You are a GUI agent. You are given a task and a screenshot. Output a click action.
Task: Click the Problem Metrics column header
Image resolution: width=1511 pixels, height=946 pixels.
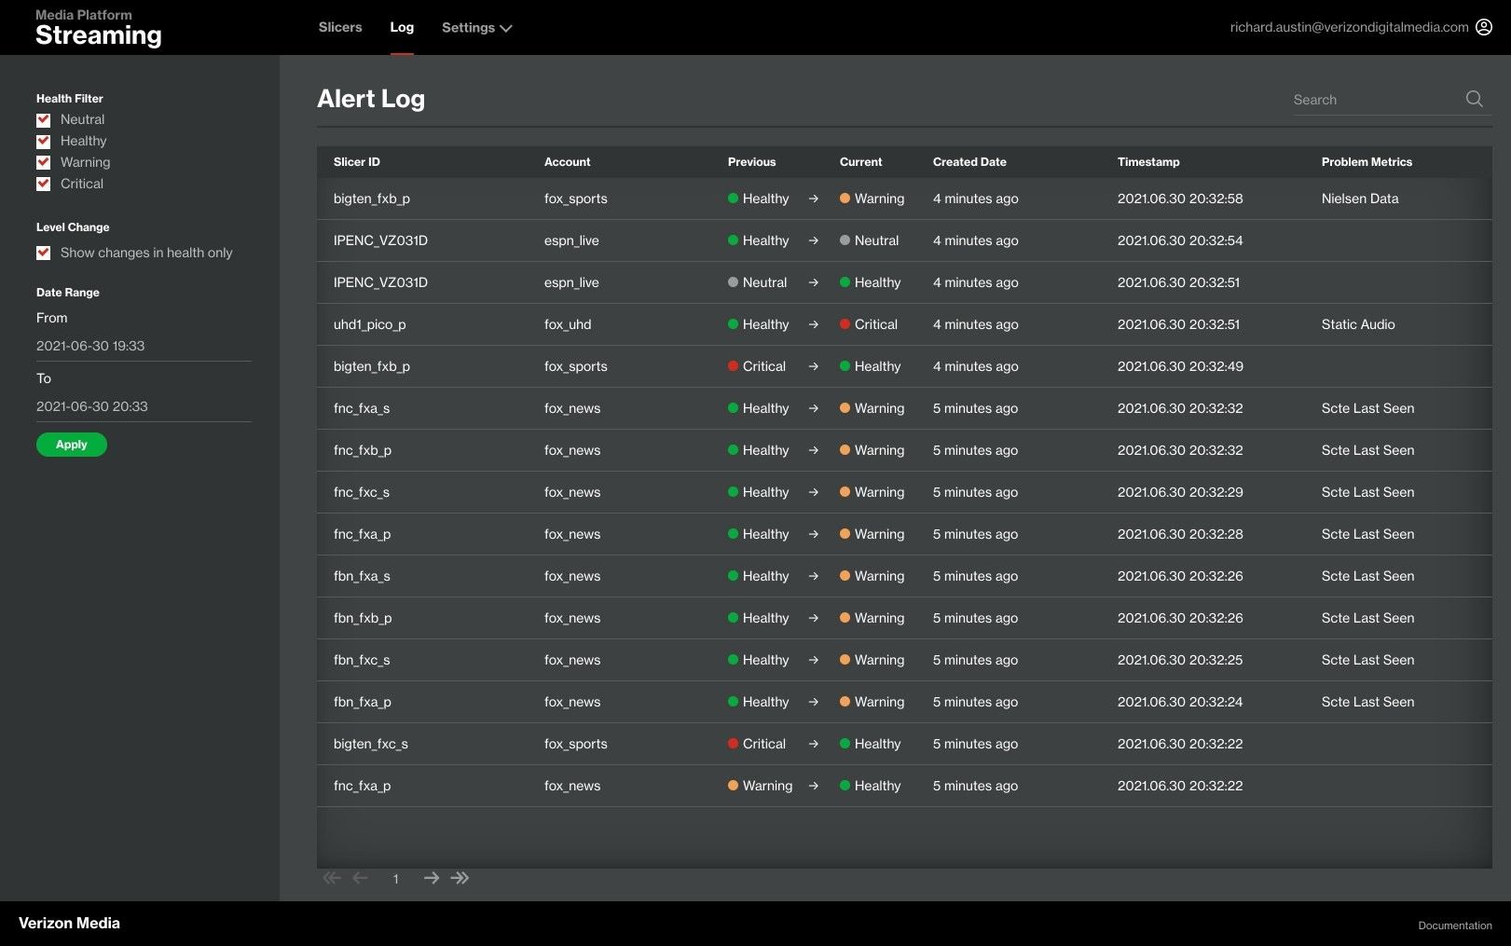(1367, 162)
